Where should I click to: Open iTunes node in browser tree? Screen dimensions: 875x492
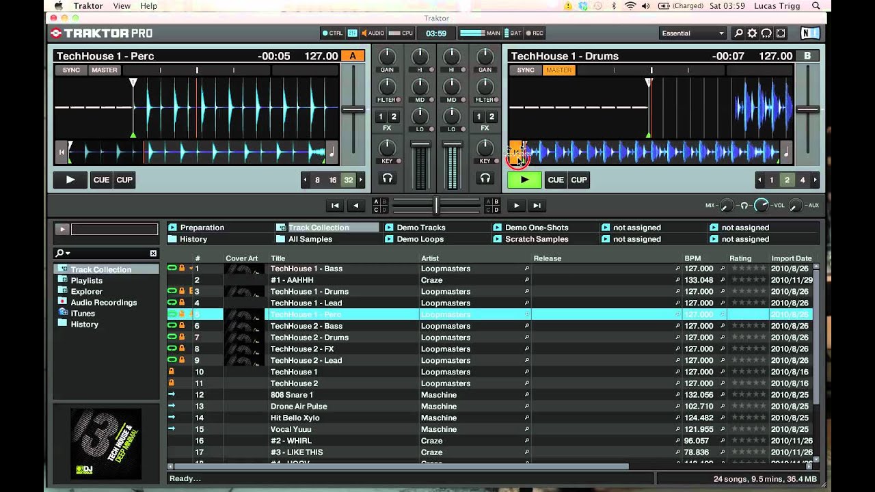[x=83, y=313]
